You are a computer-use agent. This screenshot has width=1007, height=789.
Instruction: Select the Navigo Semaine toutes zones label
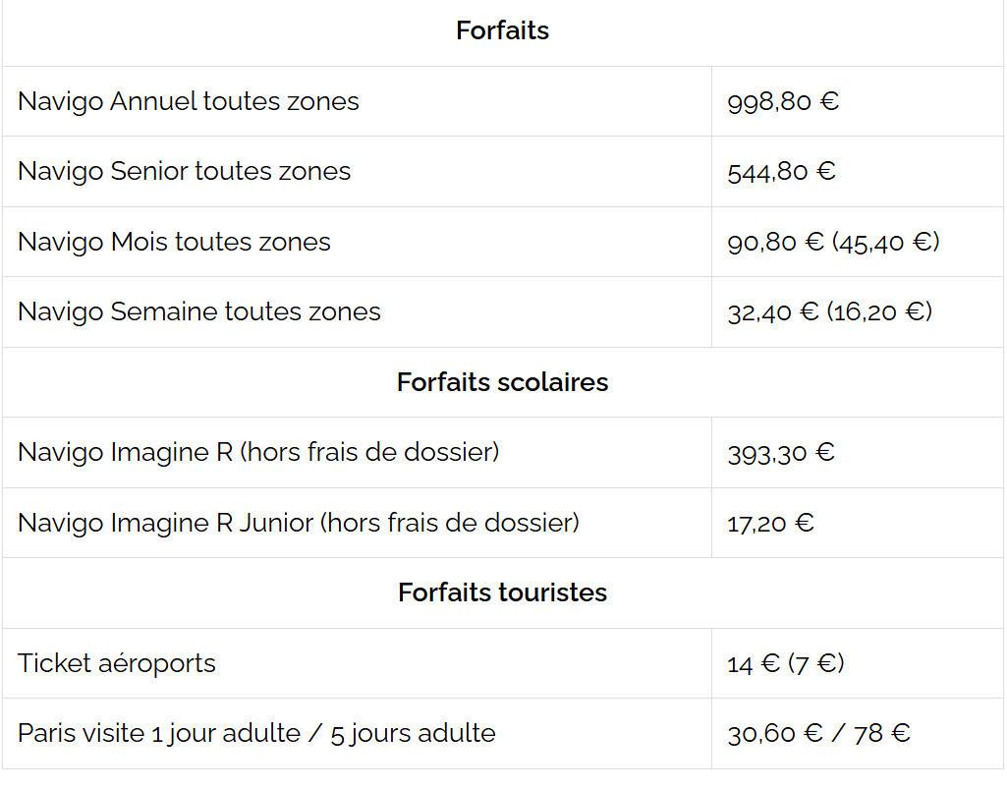click(198, 312)
